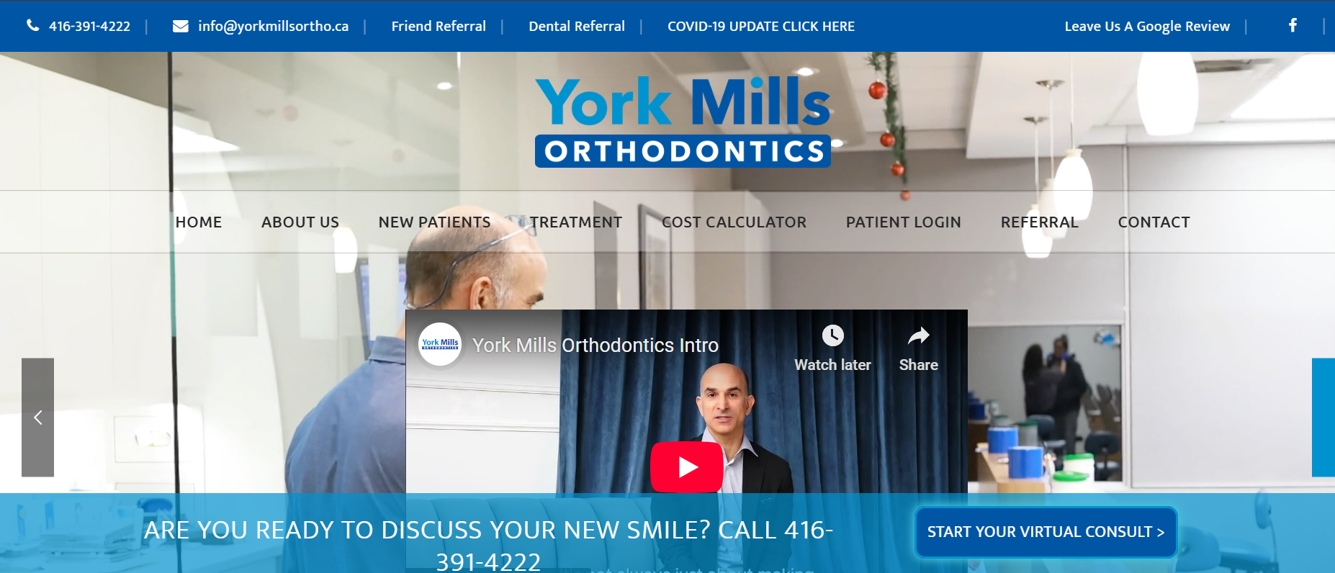Click the envelope email icon
1335x573 pixels.
pos(181,26)
